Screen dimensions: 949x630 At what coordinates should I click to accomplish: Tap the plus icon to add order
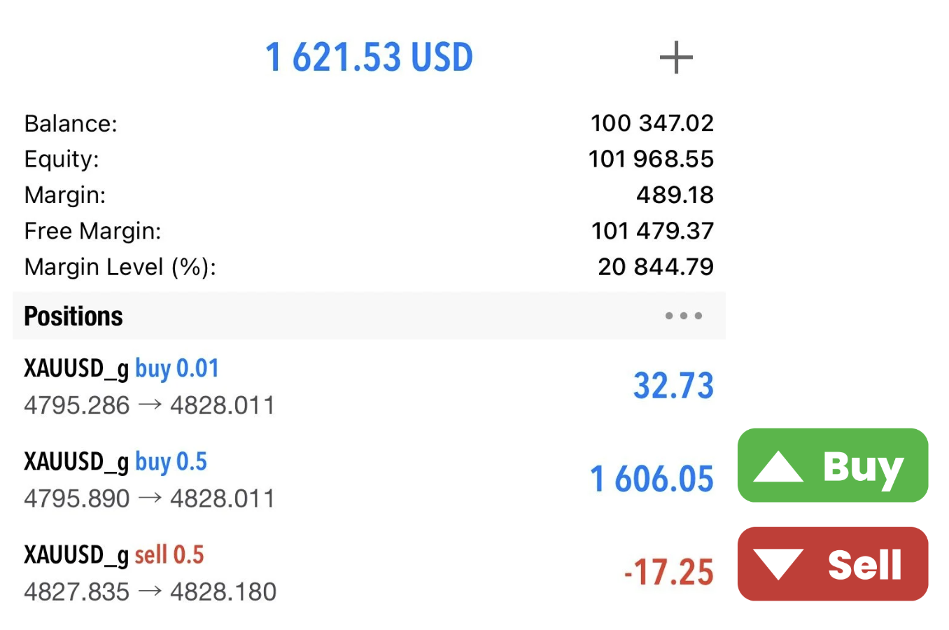click(676, 57)
